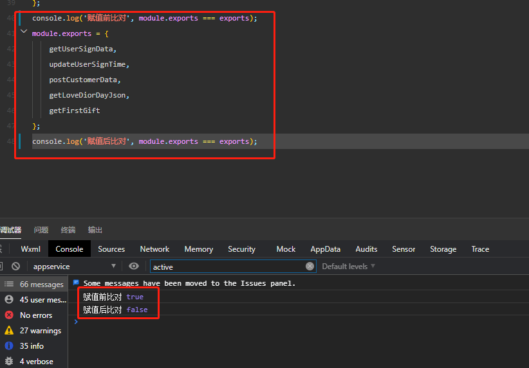Open the Network tab

(154, 249)
